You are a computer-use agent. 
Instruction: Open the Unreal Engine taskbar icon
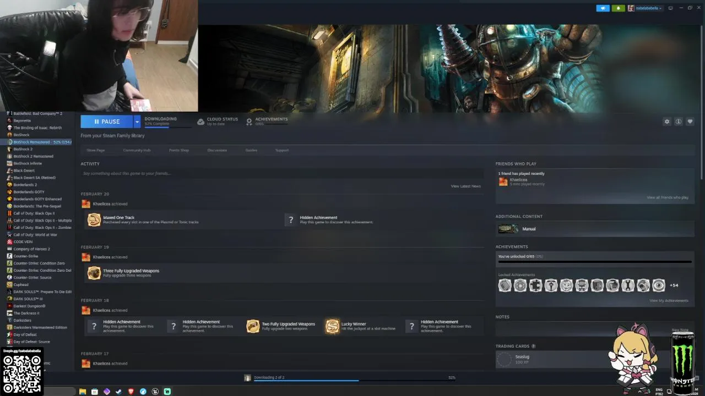[155, 392]
